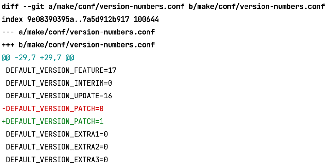Click the added green DEFAULT_VERSION_PATCH=1 line

click(x=53, y=121)
